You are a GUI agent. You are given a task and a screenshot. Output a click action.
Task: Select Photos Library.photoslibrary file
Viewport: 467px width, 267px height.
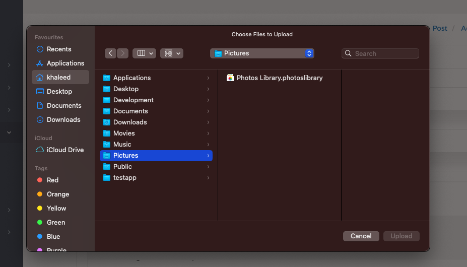279,78
